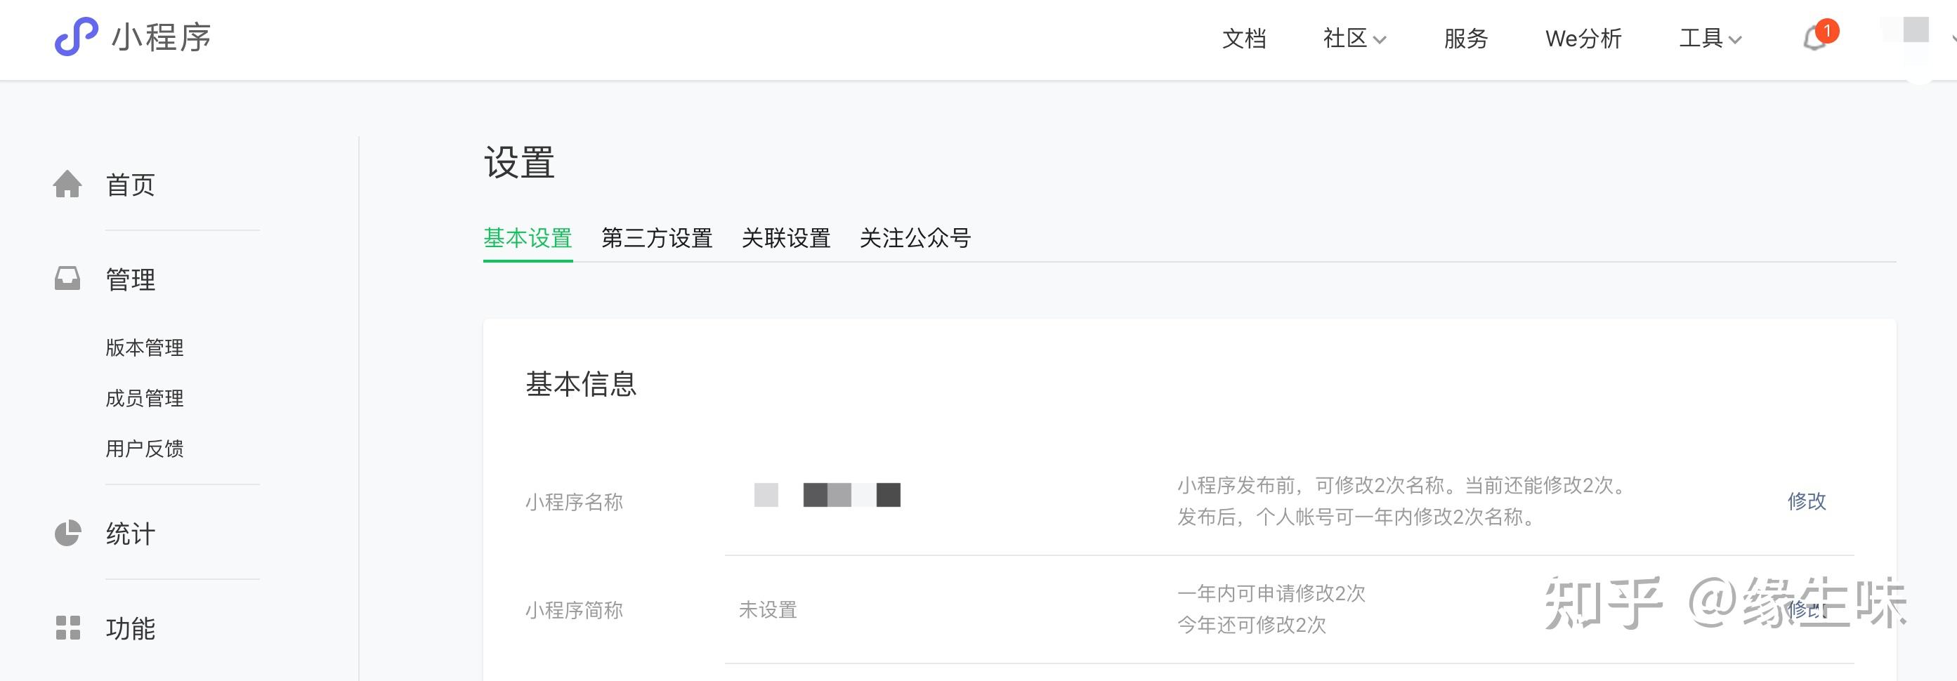This screenshot has width=1957, height=681.
Task: Expand the 社区 dropdown menu
Action: (1354, 39)
